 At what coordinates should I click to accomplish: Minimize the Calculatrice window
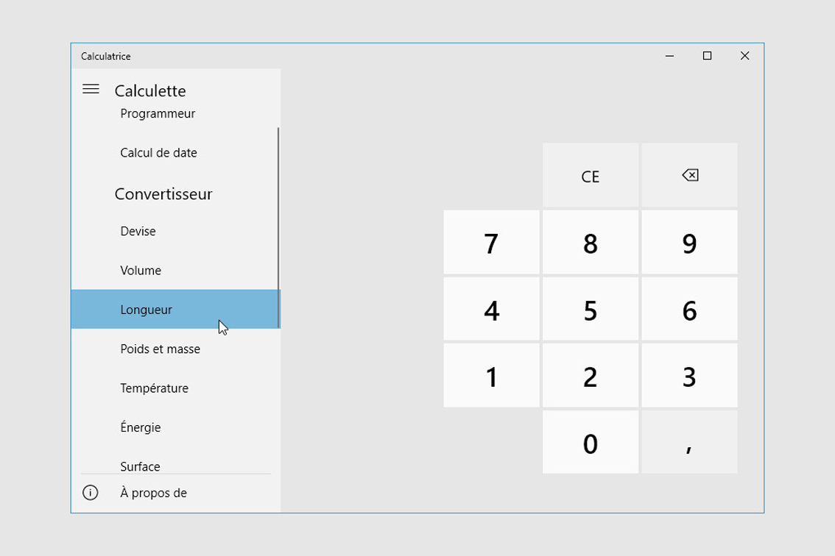pyautogui.click(x=669, y=56)
